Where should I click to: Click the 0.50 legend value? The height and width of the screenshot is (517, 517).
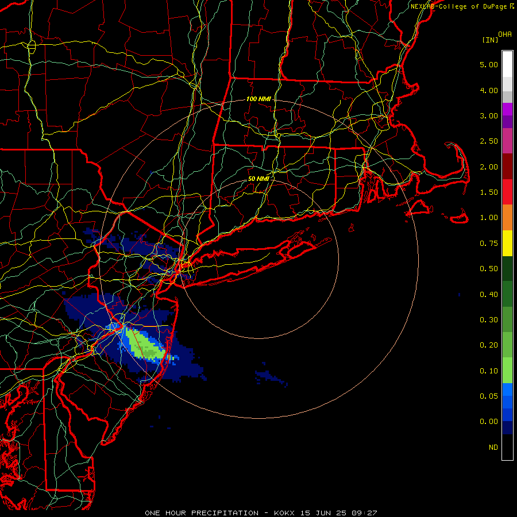489,269
